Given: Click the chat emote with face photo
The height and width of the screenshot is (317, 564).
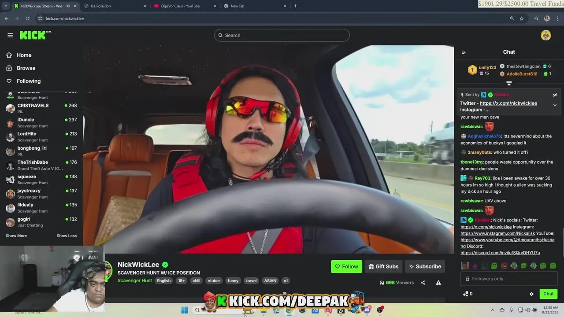Looking at the screenshot, I should 465,265.
